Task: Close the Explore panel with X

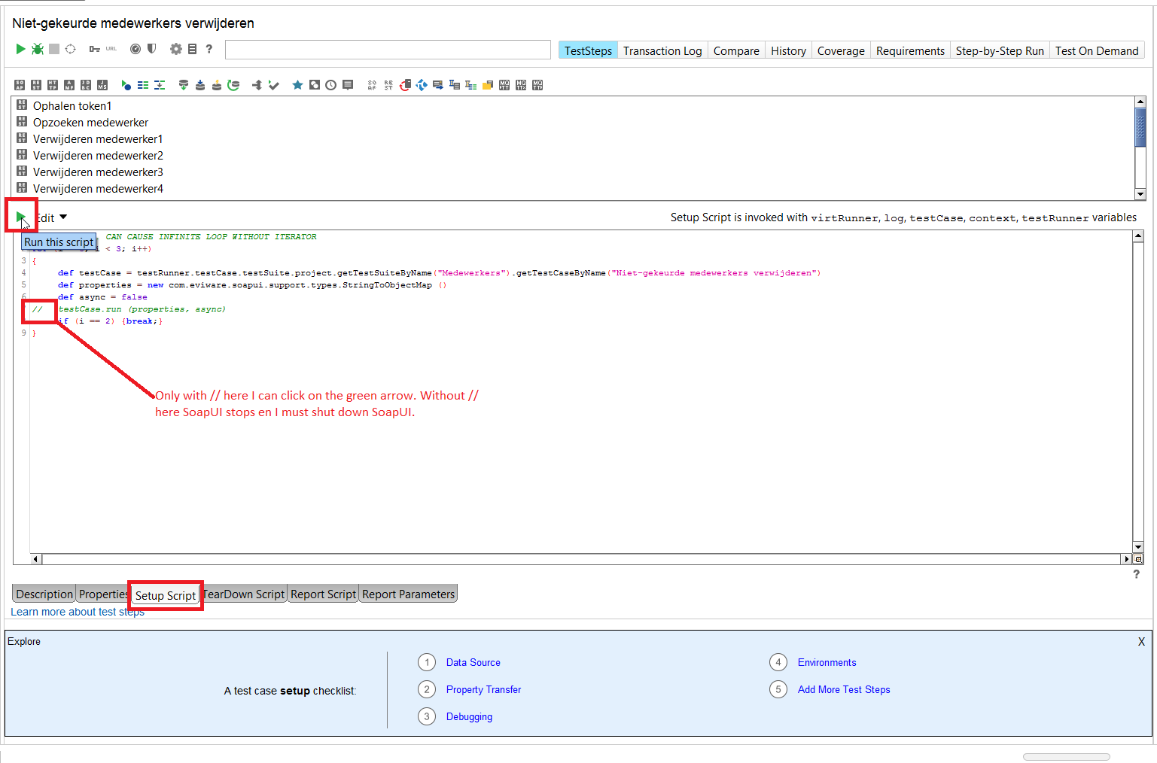Action: click(x=1141, y=642)
